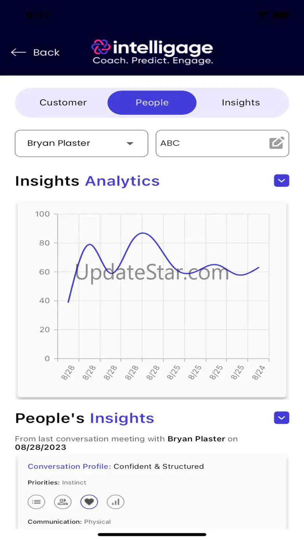The image size is (304, 541).
Task: Tap the chart peak near 8/28
Action: tap(143, 233)
